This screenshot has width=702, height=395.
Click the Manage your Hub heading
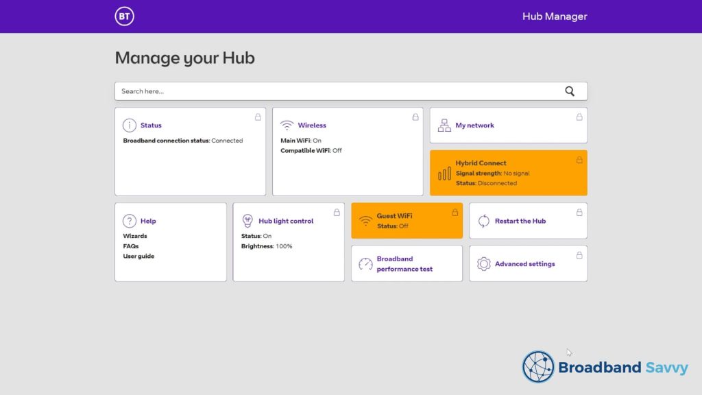184,58
